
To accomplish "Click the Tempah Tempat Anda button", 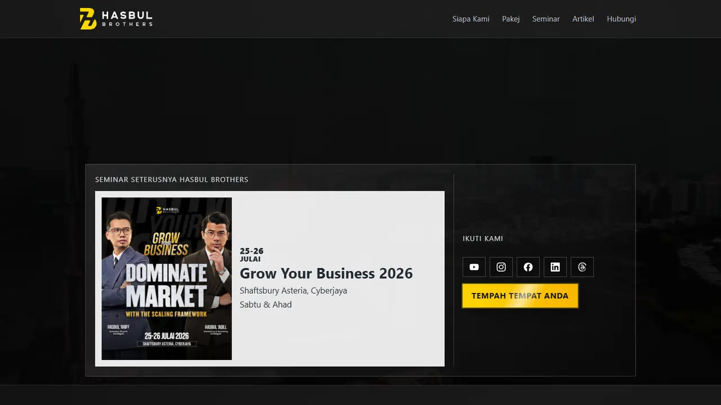I will tap(520, 296).
